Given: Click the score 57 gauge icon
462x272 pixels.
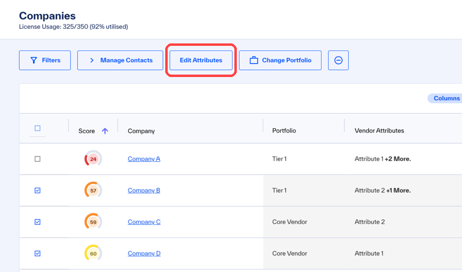Looking at the screenshot, I should (x=93, y=191).
